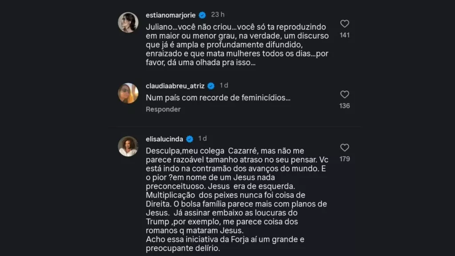
Task: Open the 1 d timestamp beside elisalucinda
Action: (x=203, y=138)
